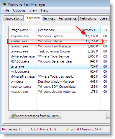
Task: Click the Windows SQM Consolidator description
Action: point(57,87)
